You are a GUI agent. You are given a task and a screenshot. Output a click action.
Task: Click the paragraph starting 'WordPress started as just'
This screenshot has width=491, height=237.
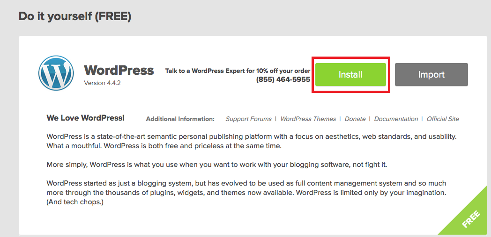tap(246, 193)
